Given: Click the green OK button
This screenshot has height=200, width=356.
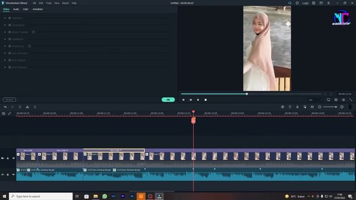Looking at the screenshot, I should (168, 100).
